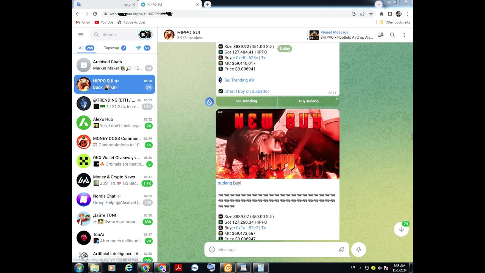Open Internet Explorer from the taskbar

pyautogui.click(x=129, y=268)
